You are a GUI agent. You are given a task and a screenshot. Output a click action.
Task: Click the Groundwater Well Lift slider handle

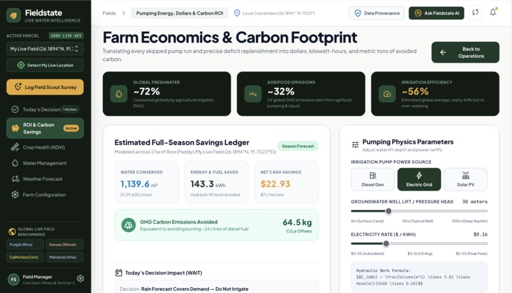pyautogui.click(x=389, y=211)
